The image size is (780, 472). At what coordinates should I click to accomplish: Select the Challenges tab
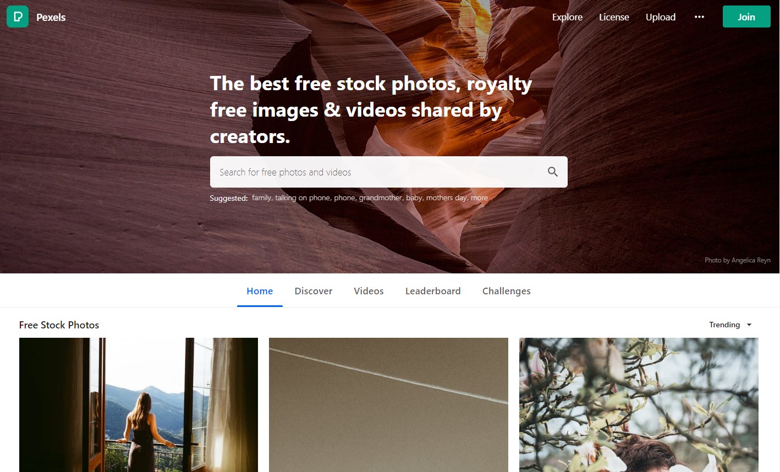coord(507,291)
